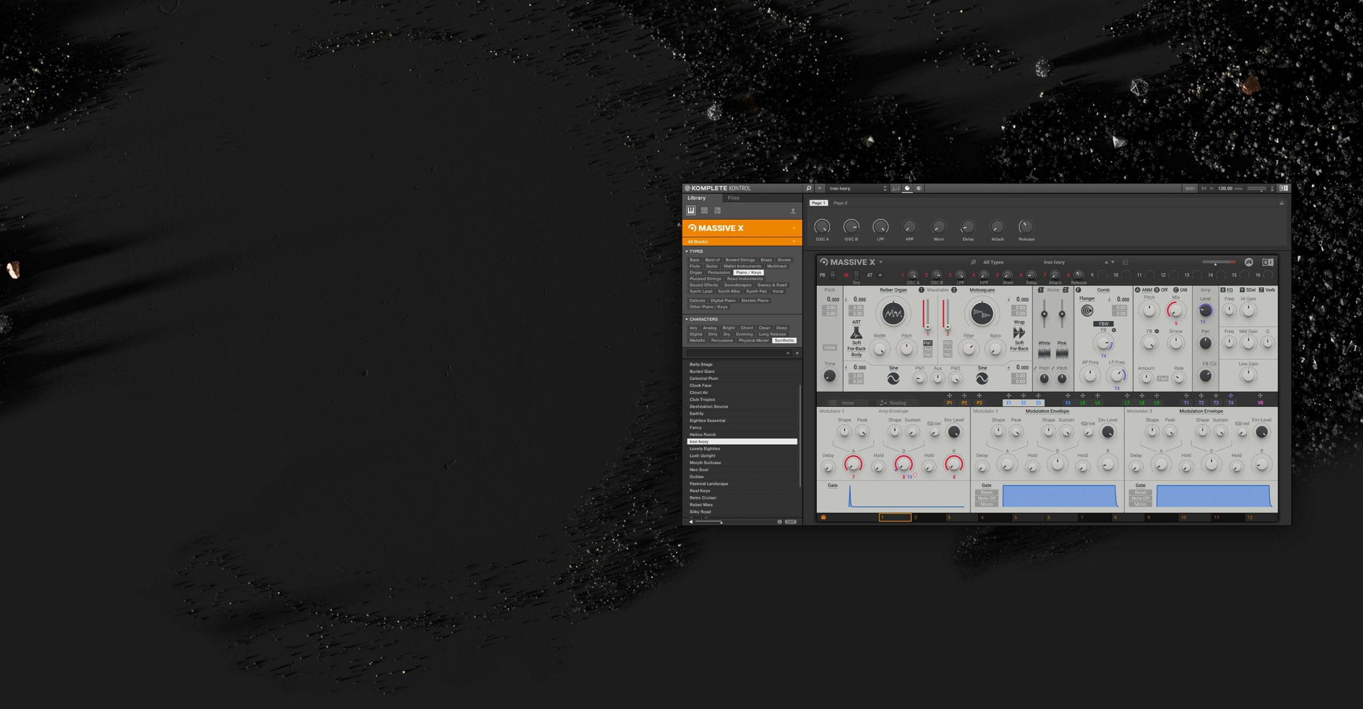
Task: Toggle the Synthetic character tag
Action: point(784,340)
